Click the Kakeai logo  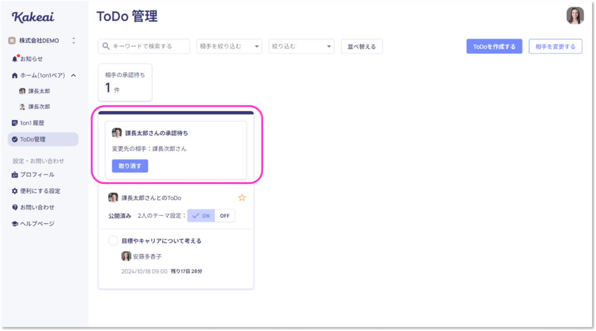[x=33, y=17]
